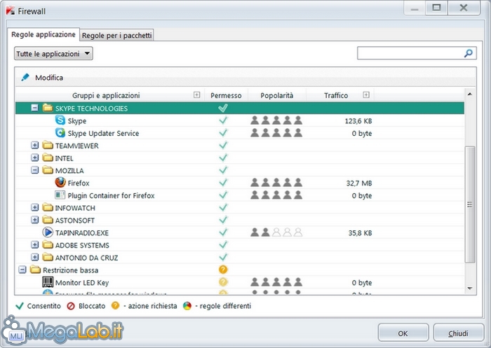This screenshot has height=348, width=491.
Task: Collapse the MOZILLA group
Action: 35,170
